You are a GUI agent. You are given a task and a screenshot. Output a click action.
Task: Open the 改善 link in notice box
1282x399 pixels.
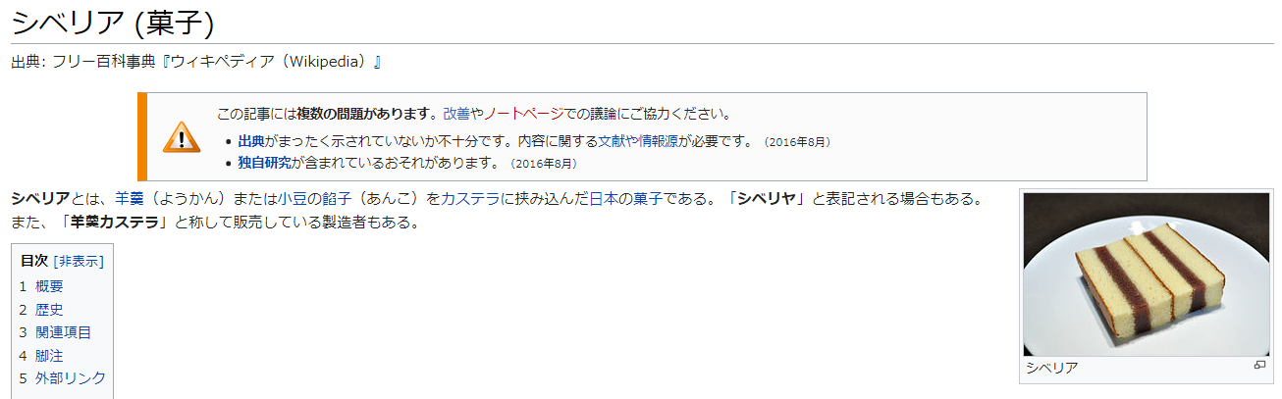[456, 114]
